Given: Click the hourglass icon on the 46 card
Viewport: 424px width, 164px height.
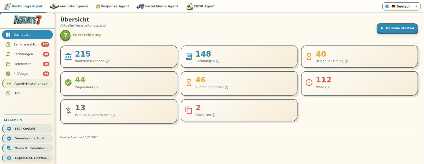Looking at the screenshot, I should point(189,83).
